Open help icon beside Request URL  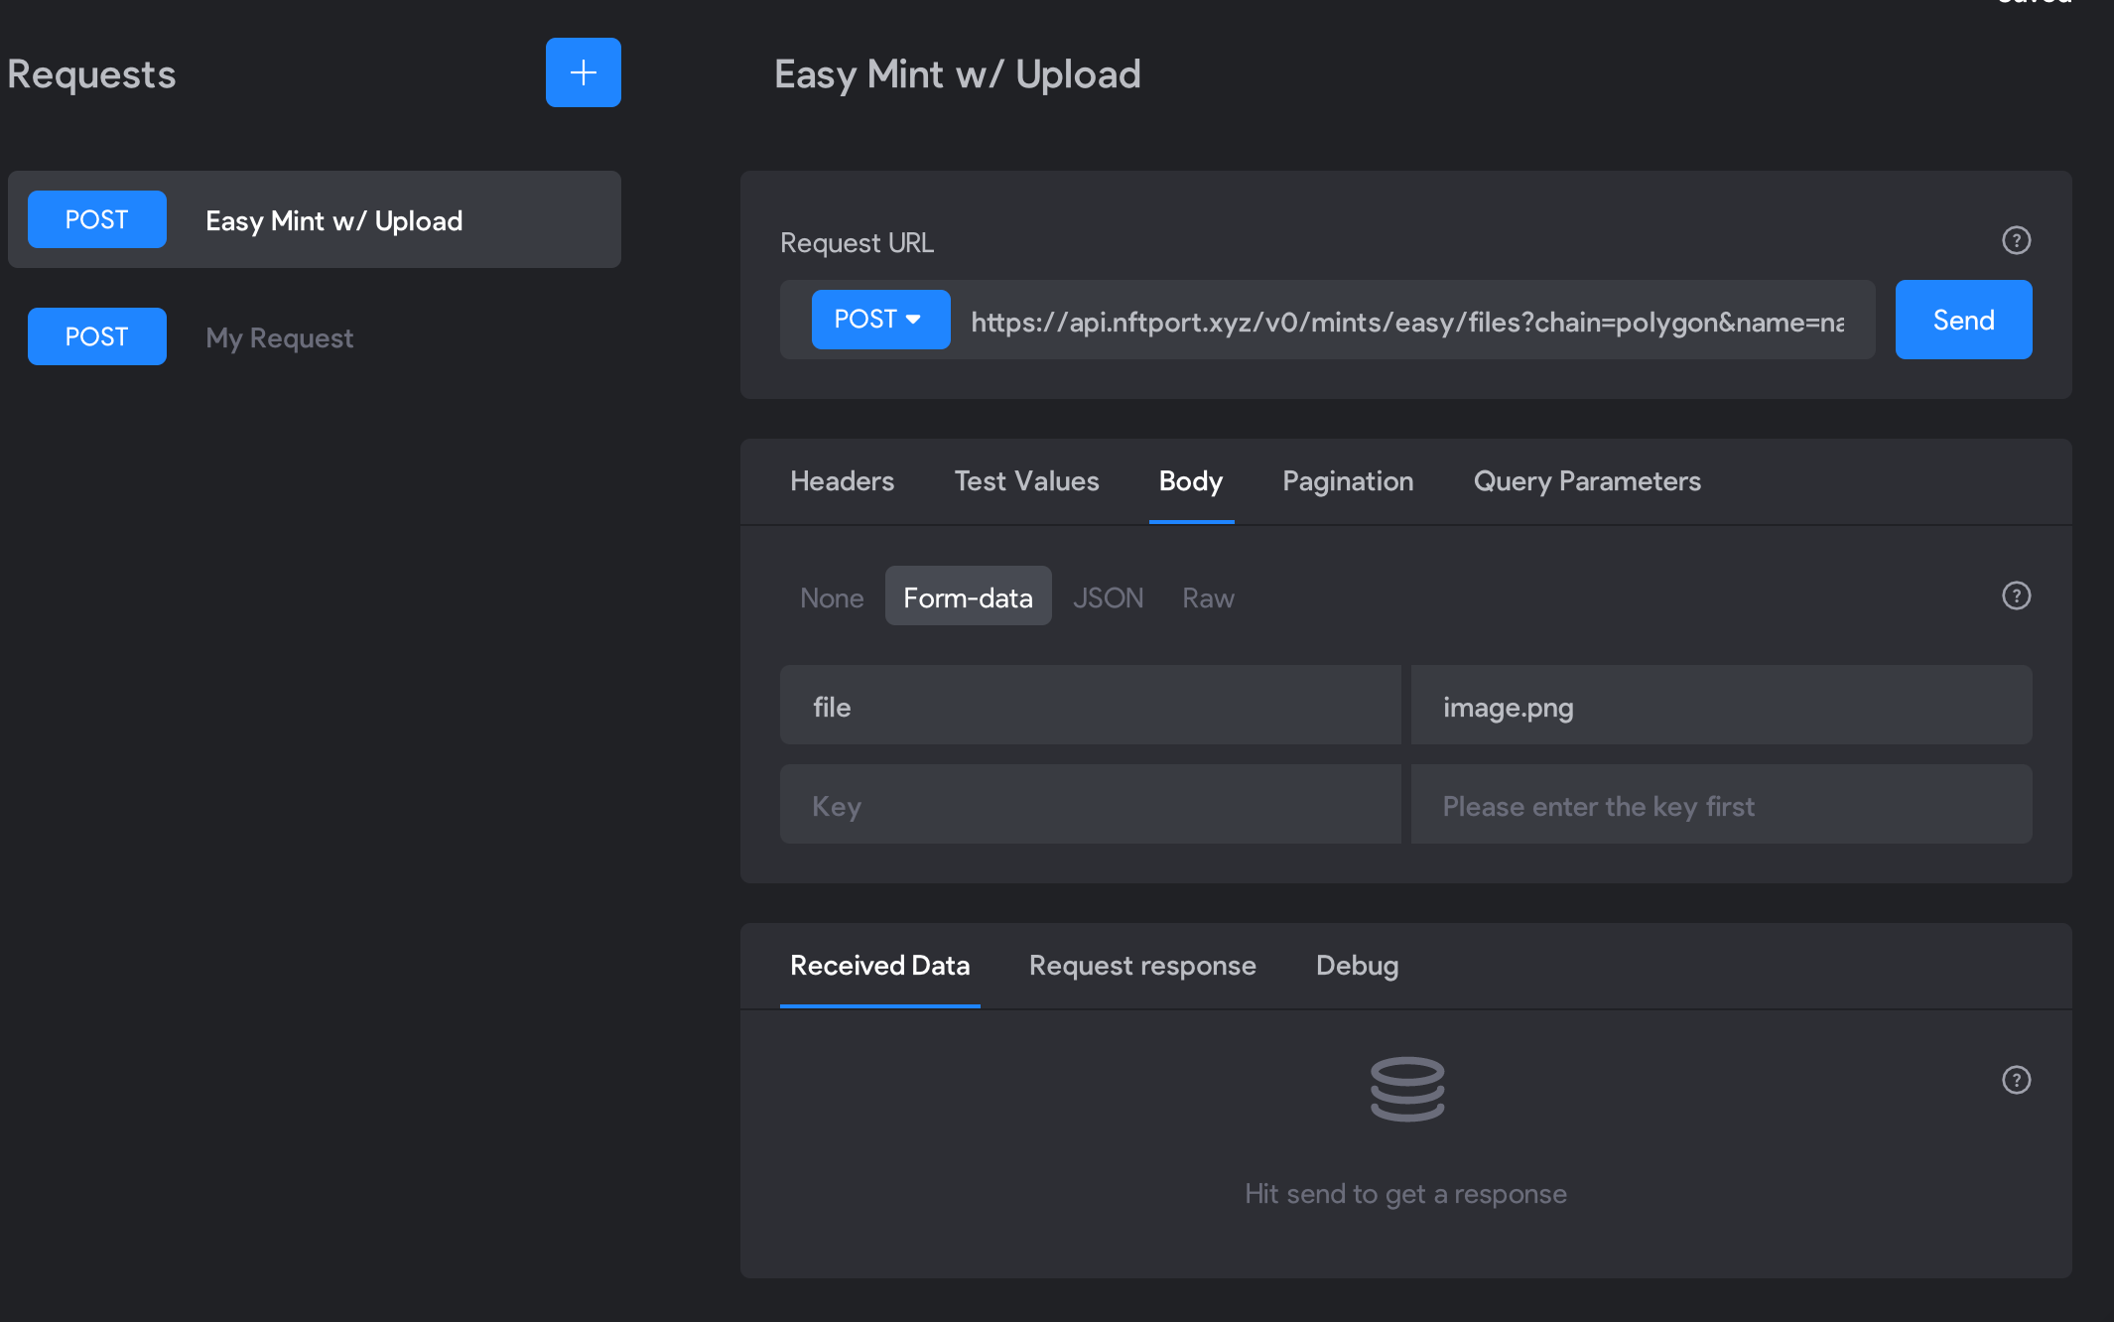2016,240
